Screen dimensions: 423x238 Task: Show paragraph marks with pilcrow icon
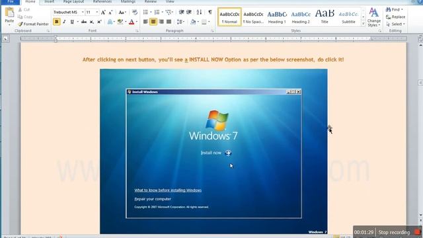coord(210,12)
